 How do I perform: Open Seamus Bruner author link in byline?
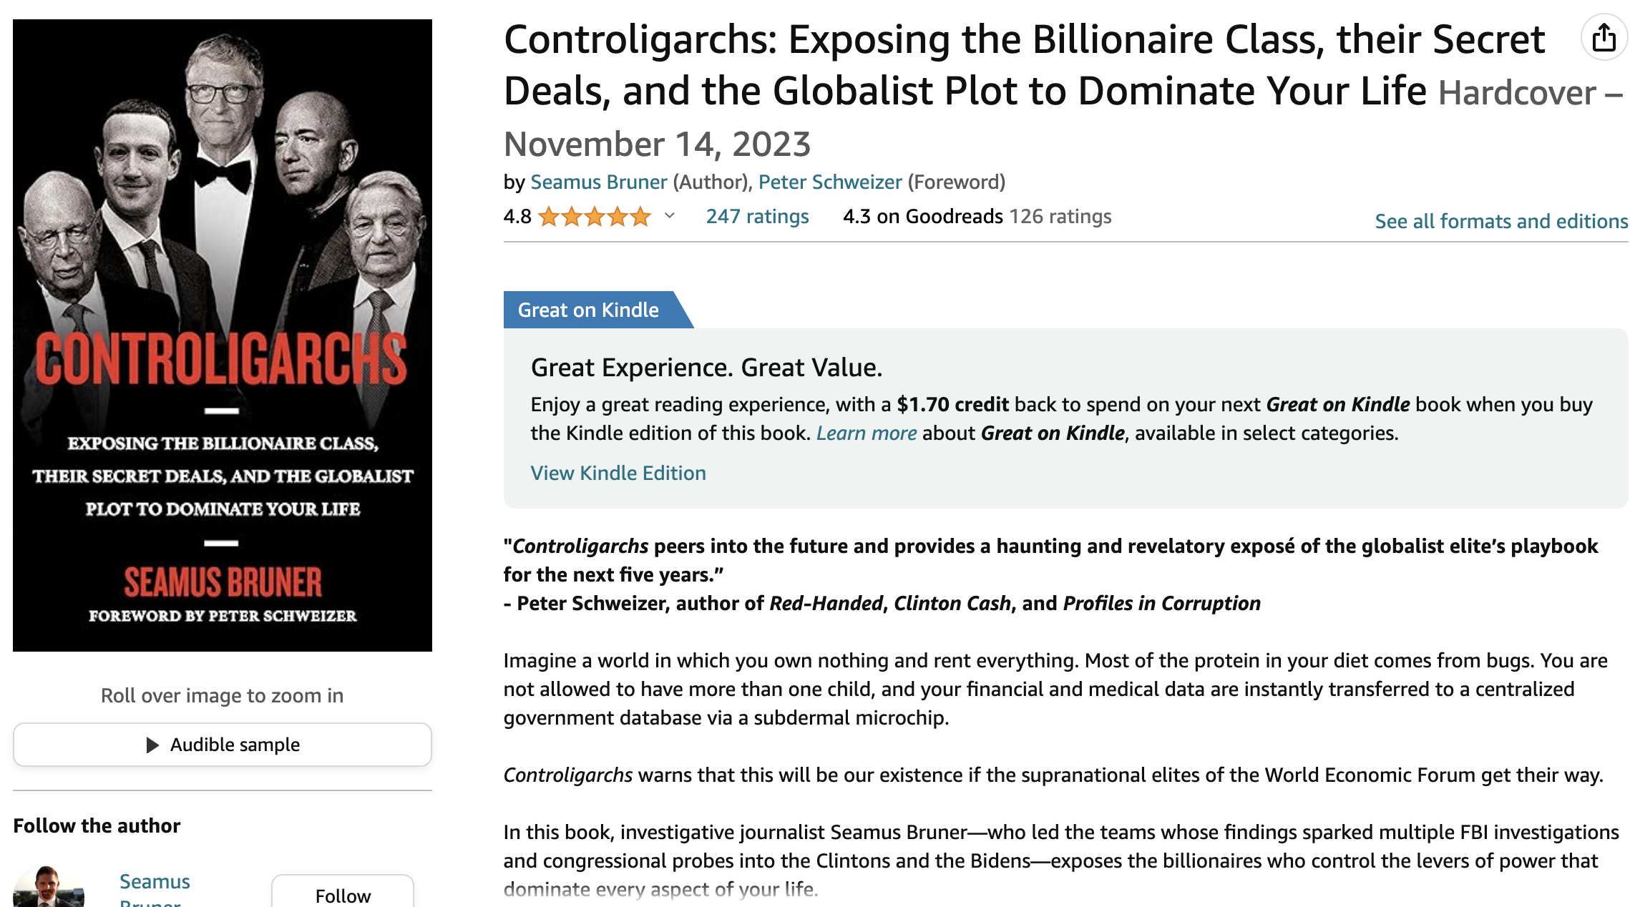598,182
